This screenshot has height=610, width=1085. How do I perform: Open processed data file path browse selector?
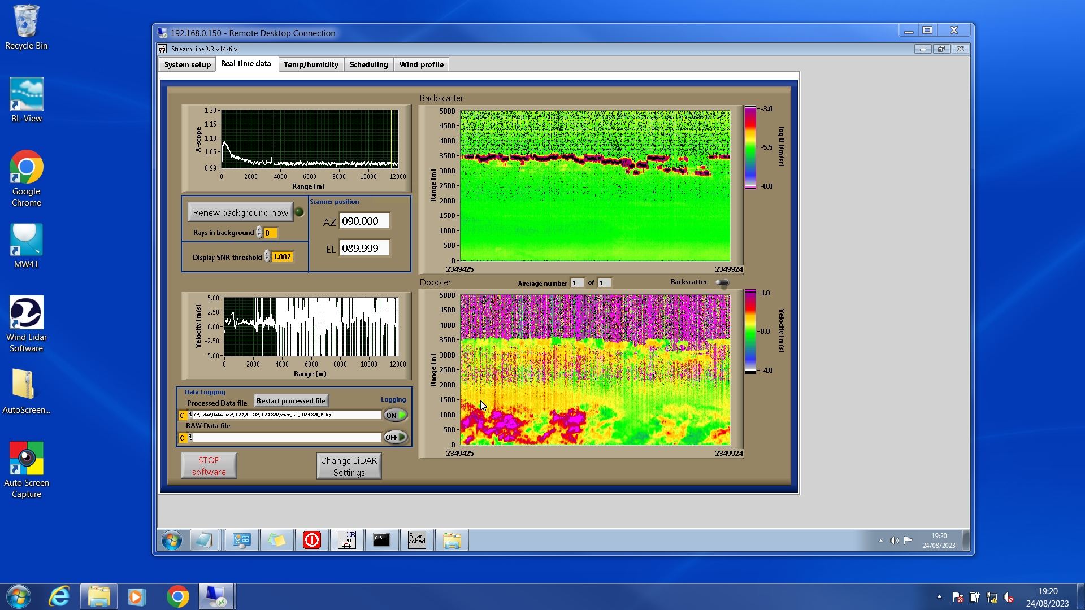click(190, 415)
